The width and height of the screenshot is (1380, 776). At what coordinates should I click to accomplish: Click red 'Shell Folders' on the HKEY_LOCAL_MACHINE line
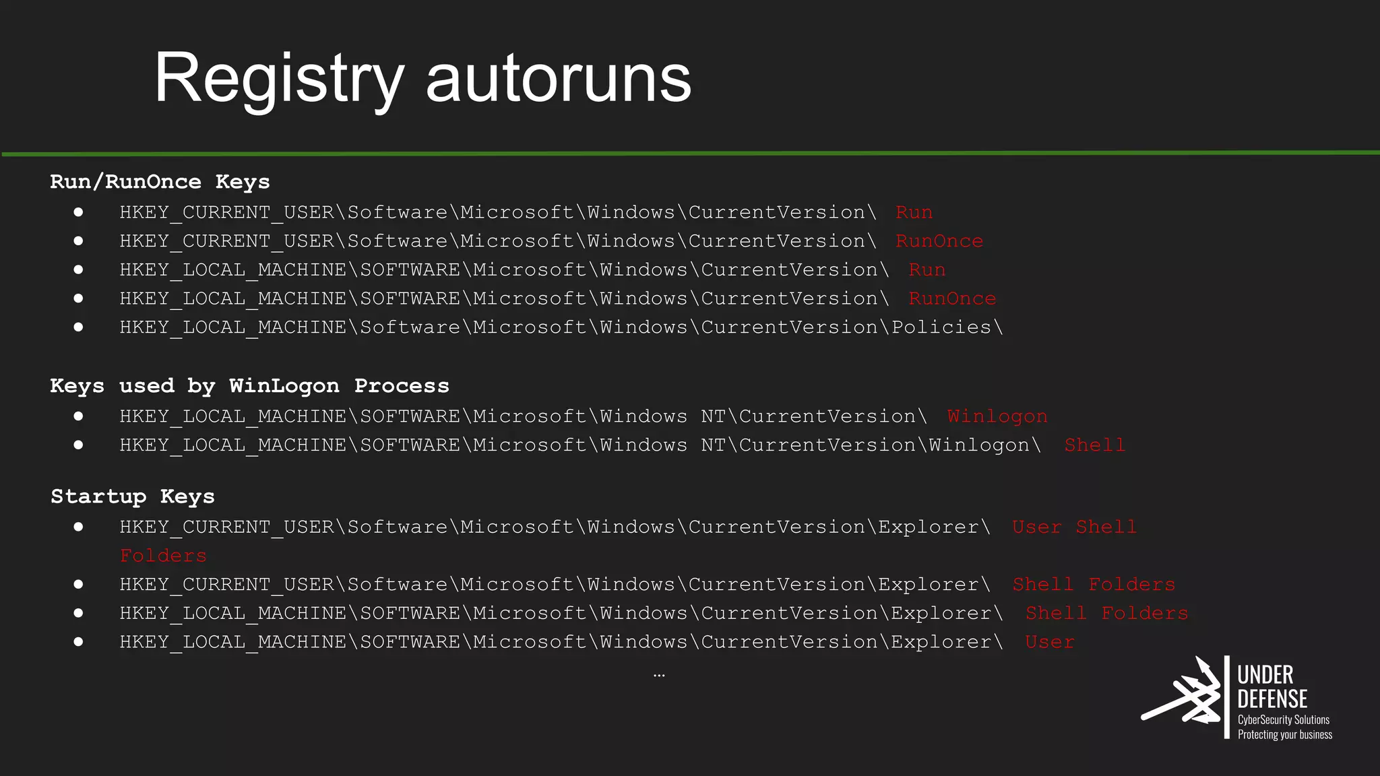point(1106,614)
